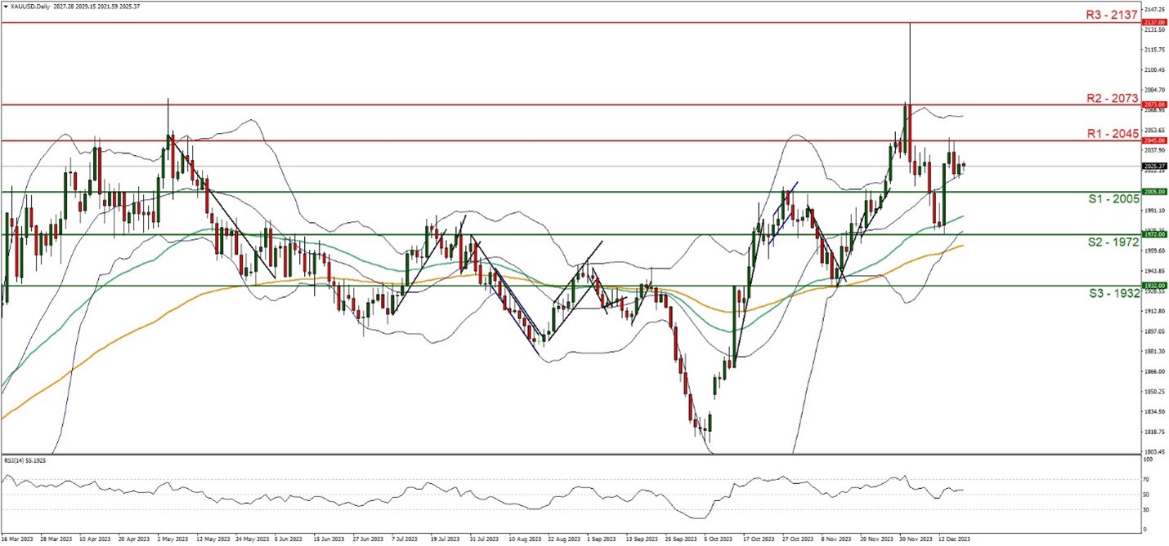
Task: Click the triangle arrow beside XAUUSD.Daily
Action: [6, 7]
